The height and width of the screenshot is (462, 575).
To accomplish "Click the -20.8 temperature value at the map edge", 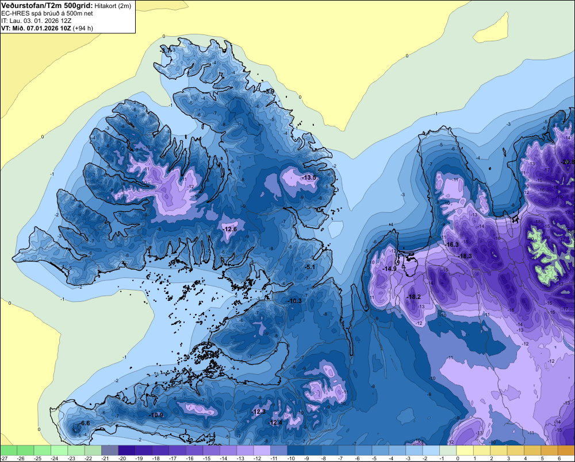I will coord(568,162).
